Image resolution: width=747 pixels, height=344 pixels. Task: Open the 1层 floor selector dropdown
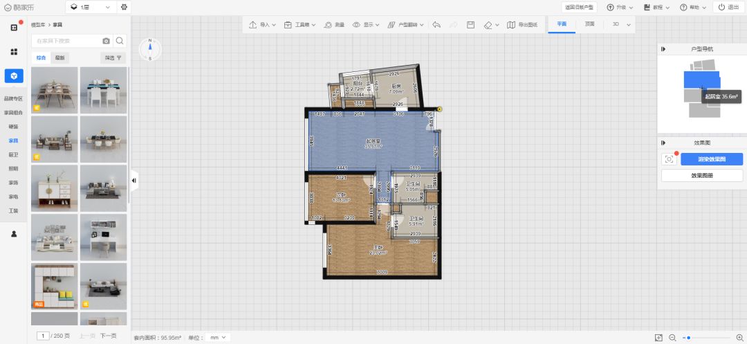(x=91, y=7)
